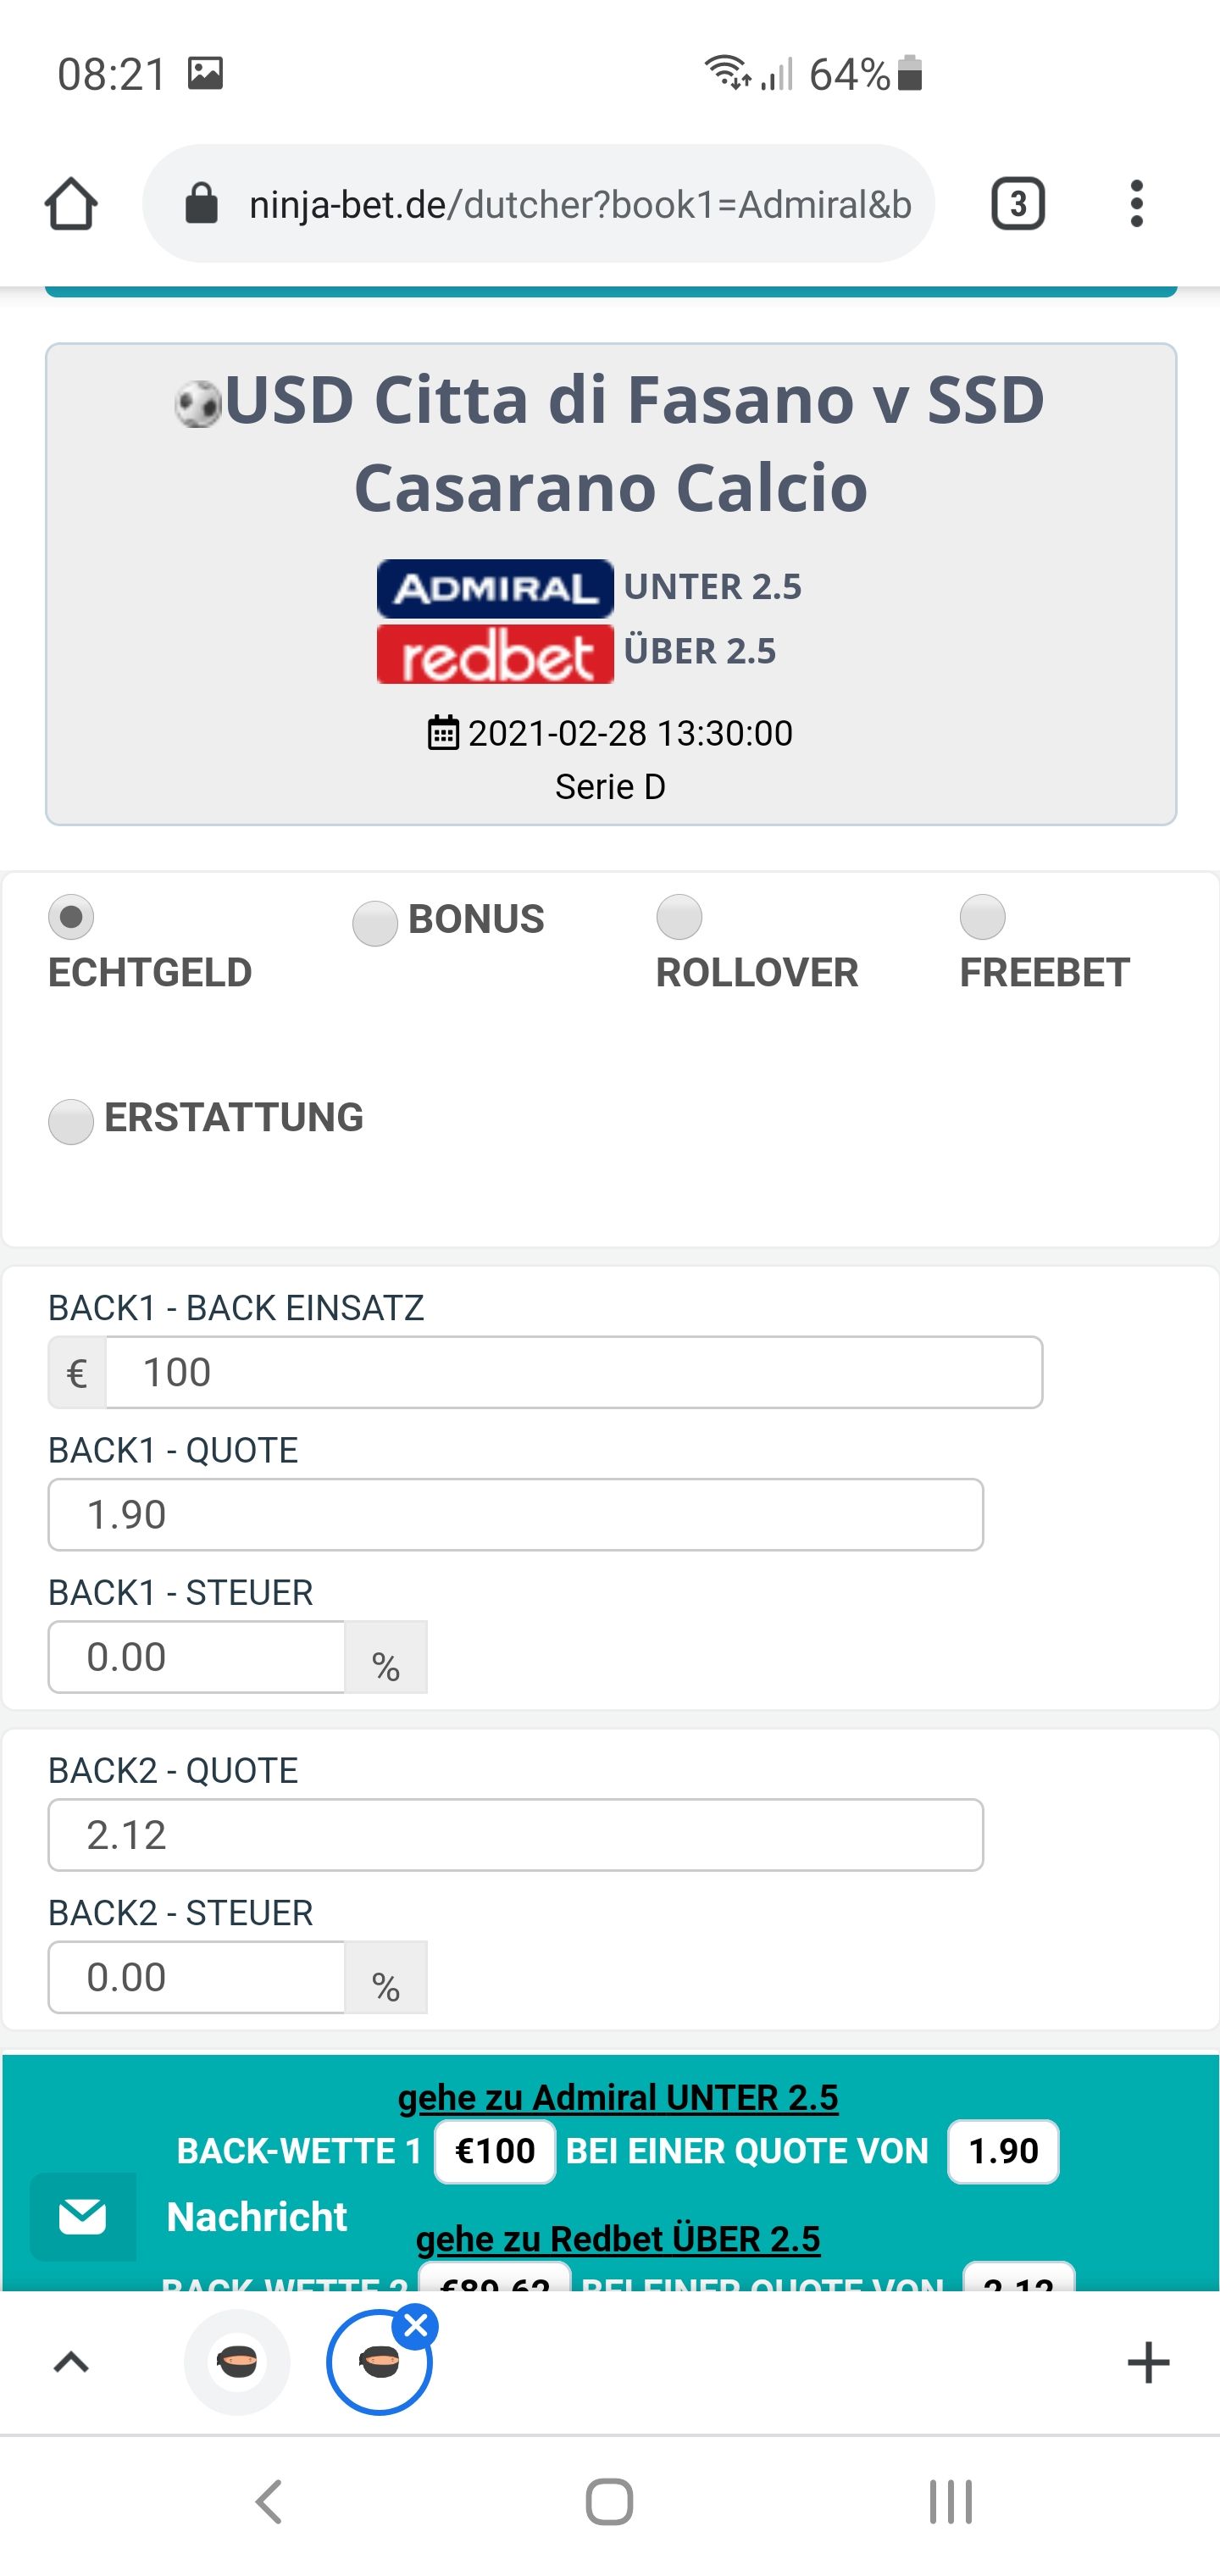The width and height of the screenshot is (1220, 2576).
Task: Open the gehe zu Admiral UNTER 2.5 link
Action: 618,2098
